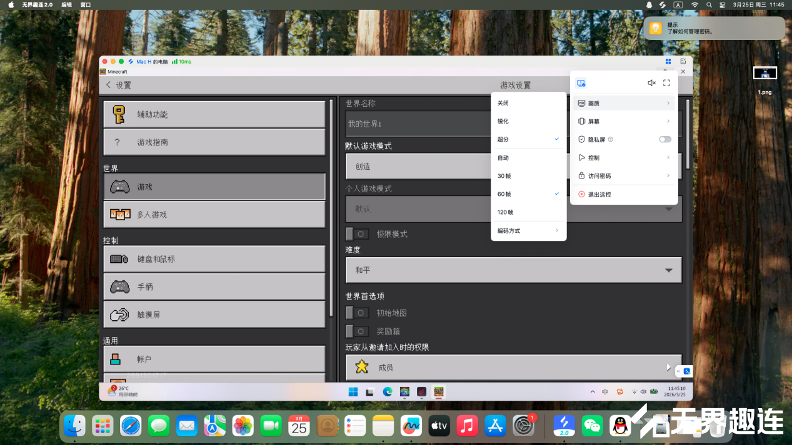Click the Minecraft icon in the remote taskbar
This screenshot has width=792, height=445.
point(439,391)
